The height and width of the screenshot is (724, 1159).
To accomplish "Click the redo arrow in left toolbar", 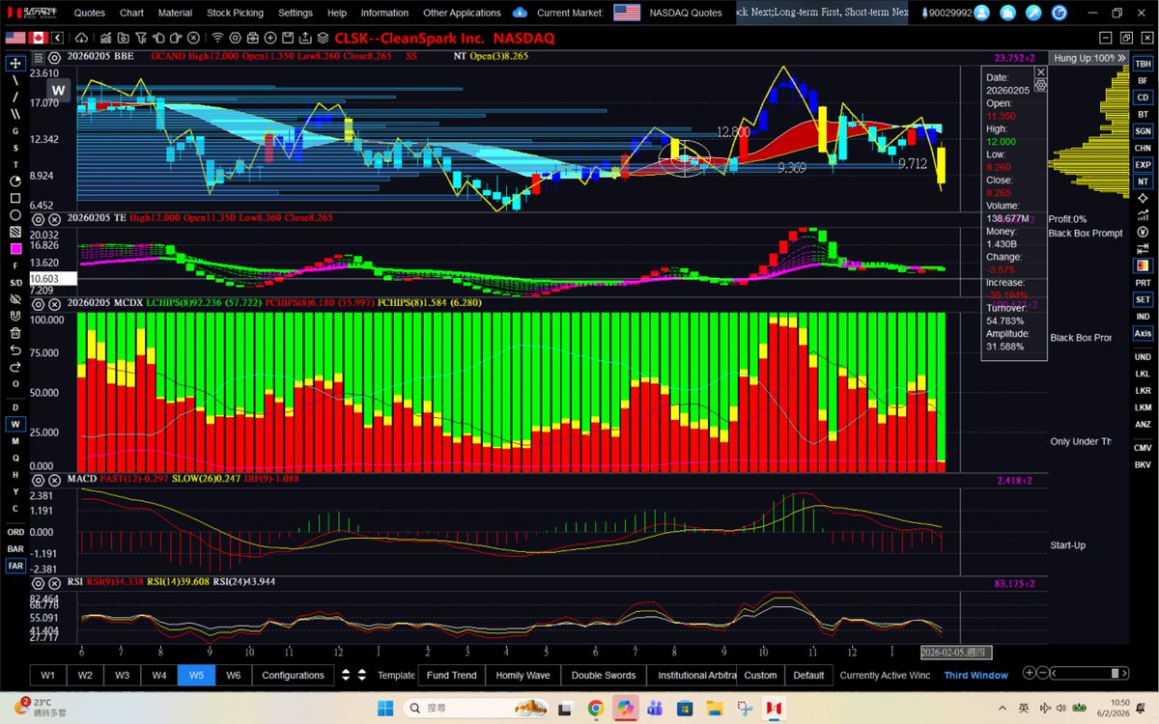I will (x=15, y=367).
